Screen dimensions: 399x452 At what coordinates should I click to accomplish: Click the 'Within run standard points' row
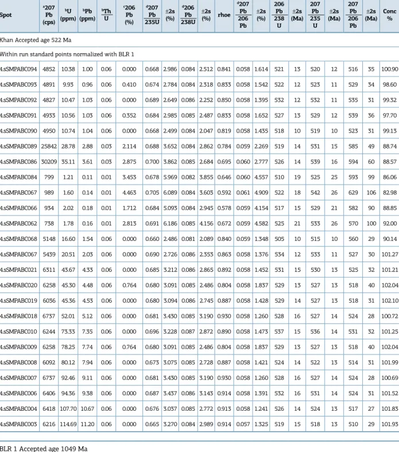click(67, 54)
